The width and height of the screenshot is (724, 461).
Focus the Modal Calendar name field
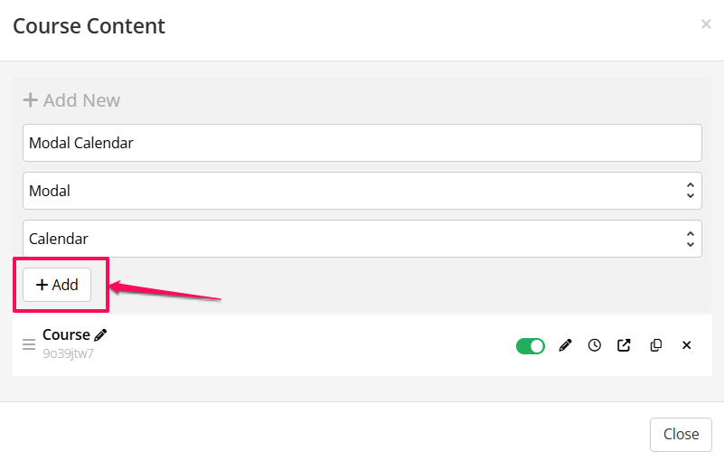click(x=362, y=143)
